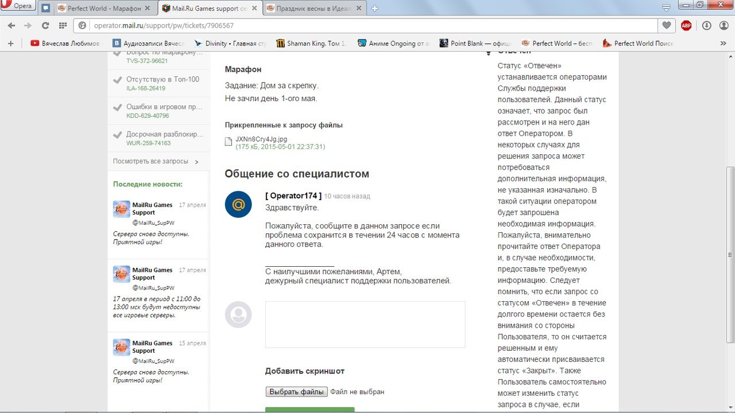735x413 pixels.
Task: Open the attached file JXNn8Cry4Jg.jpg
Action: click(261, 139)
